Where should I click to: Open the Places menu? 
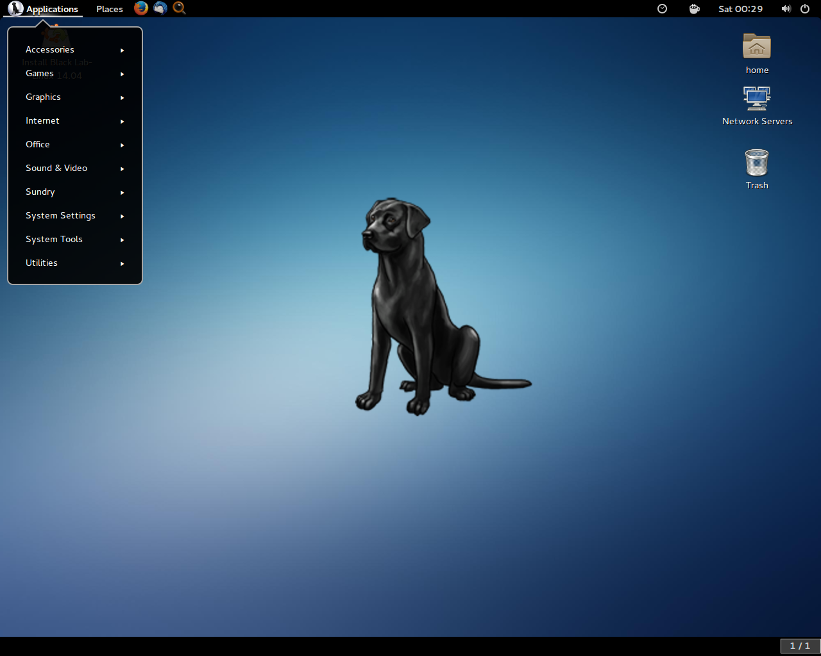point(110,9)
